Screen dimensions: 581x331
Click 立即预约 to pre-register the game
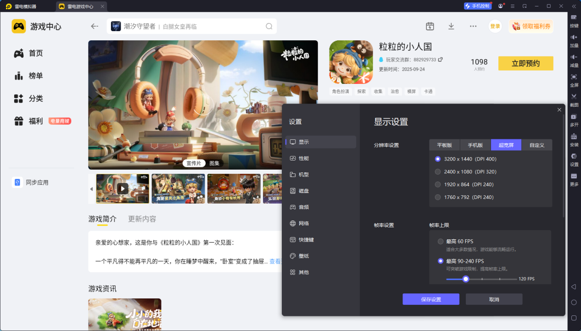525,63
